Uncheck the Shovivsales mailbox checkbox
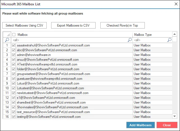This screenshot has width=180, height=131. tap(13, 107)
